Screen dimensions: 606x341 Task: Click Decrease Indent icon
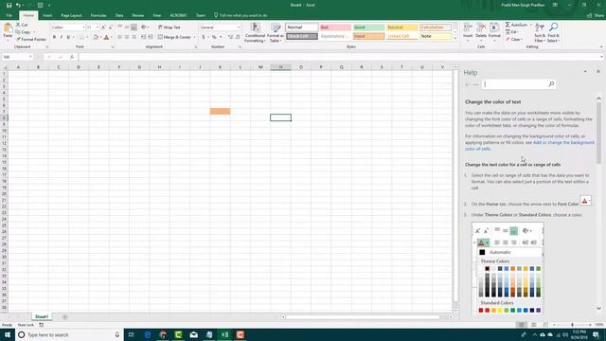tap(143, 37)
